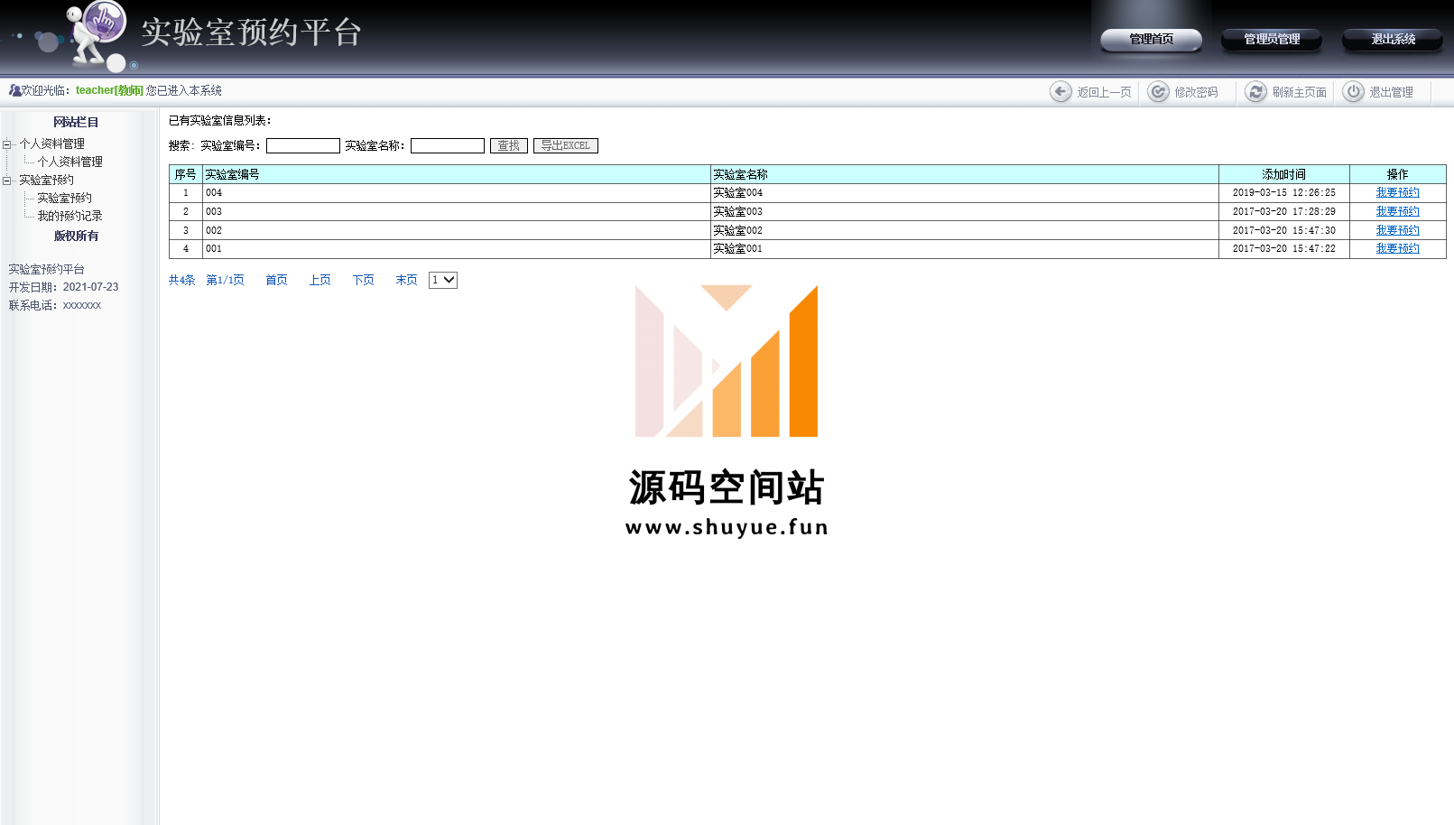Focus the 实验室名称 search field
Viewport: 1454px width, 825px height.
pyautogui.click(x=448, y=145)
